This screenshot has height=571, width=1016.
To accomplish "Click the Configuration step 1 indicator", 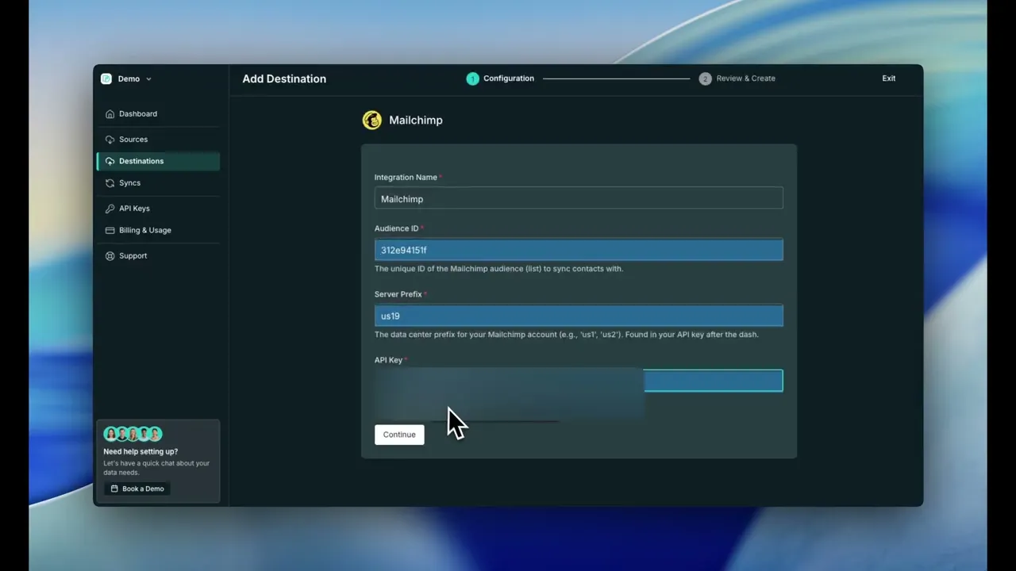I will click(472, 79).
